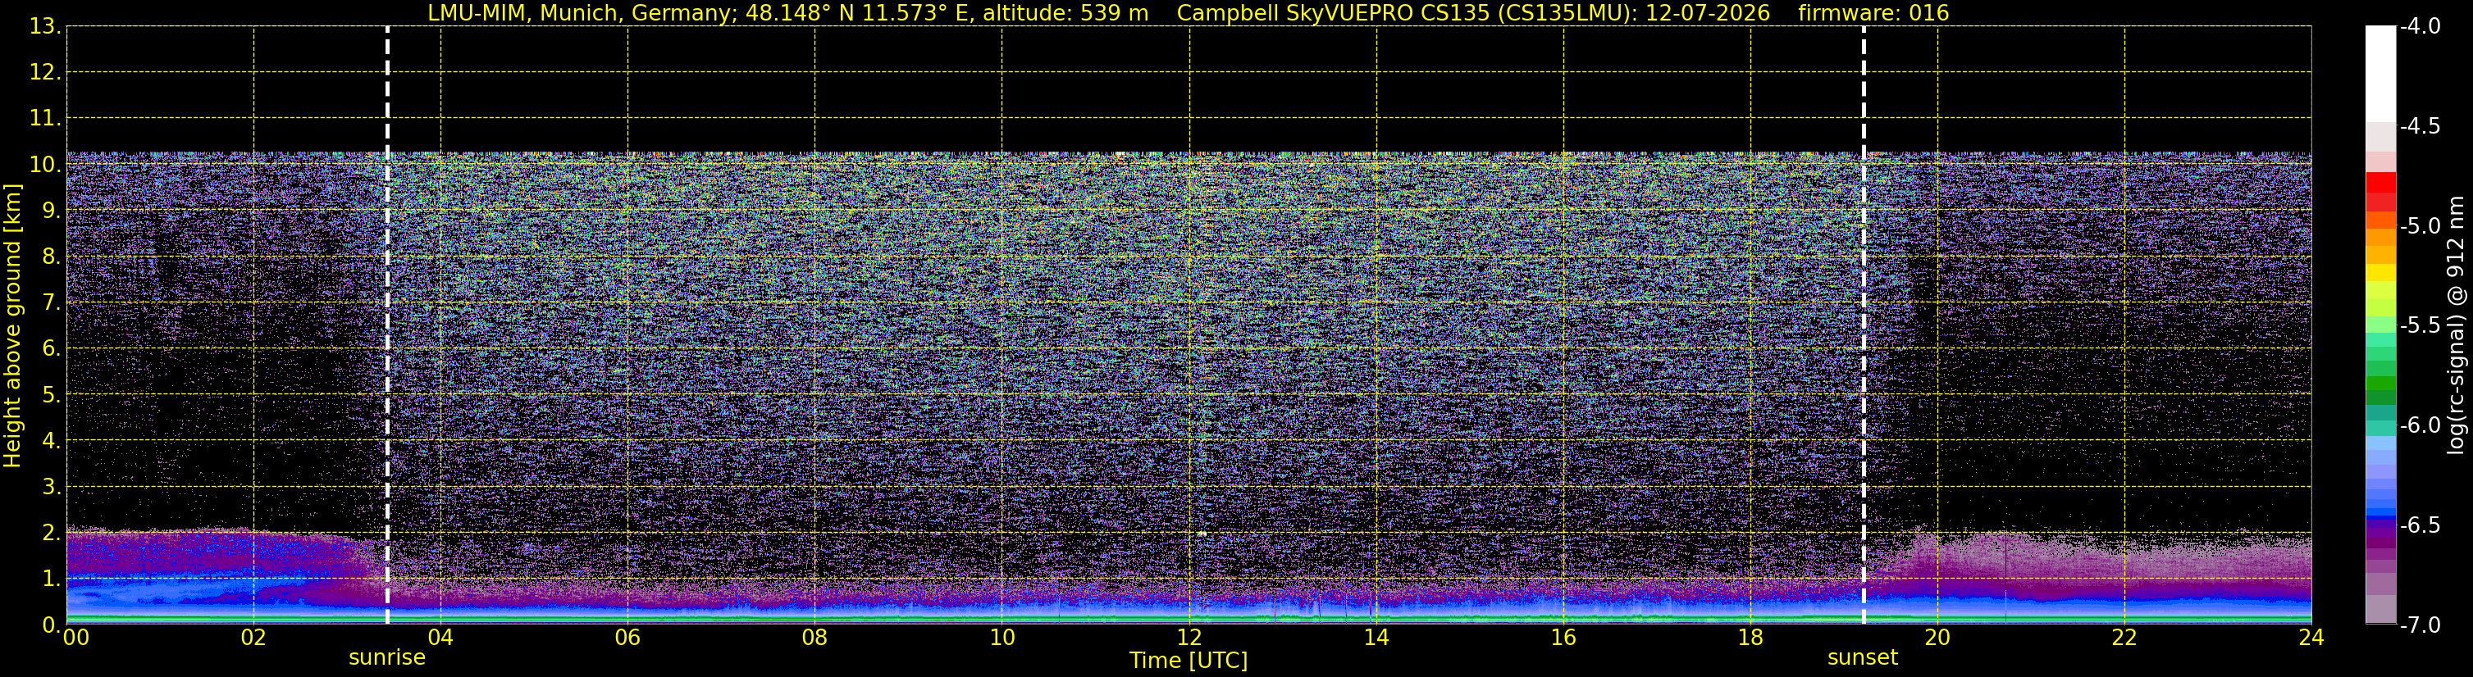Click the 'Height above ground [km]' axis title
Image resolution: width=2473 pixels, height=677 pixels.
pos(12,325)
